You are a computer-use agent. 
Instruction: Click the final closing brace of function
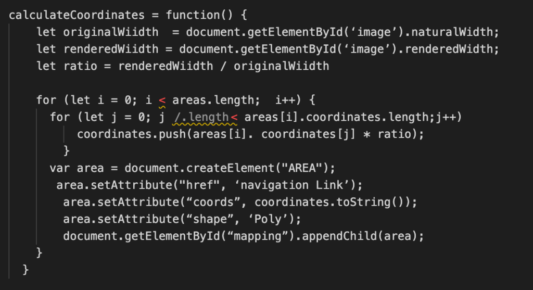pos(26,270)
